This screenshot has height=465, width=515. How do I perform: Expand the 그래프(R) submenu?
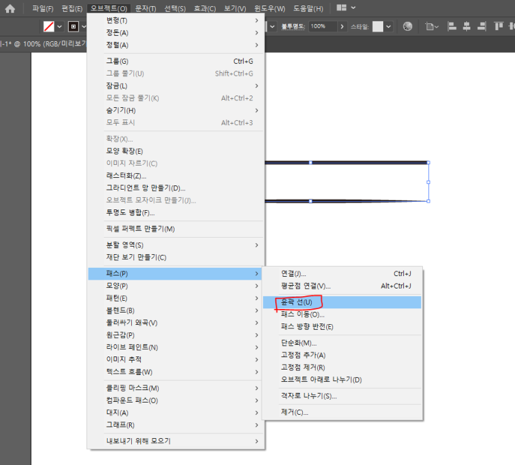[176, 425]
